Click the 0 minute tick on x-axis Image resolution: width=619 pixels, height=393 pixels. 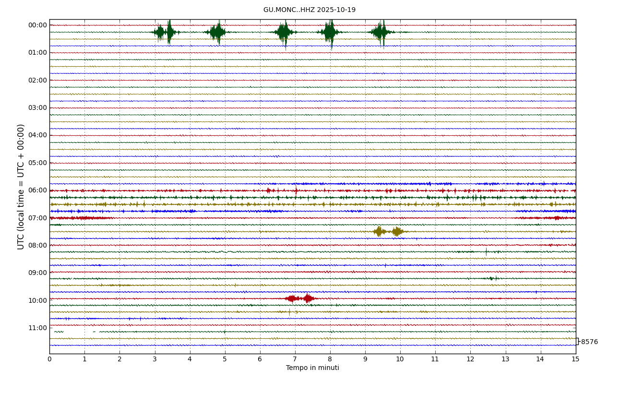coord(49,359)
